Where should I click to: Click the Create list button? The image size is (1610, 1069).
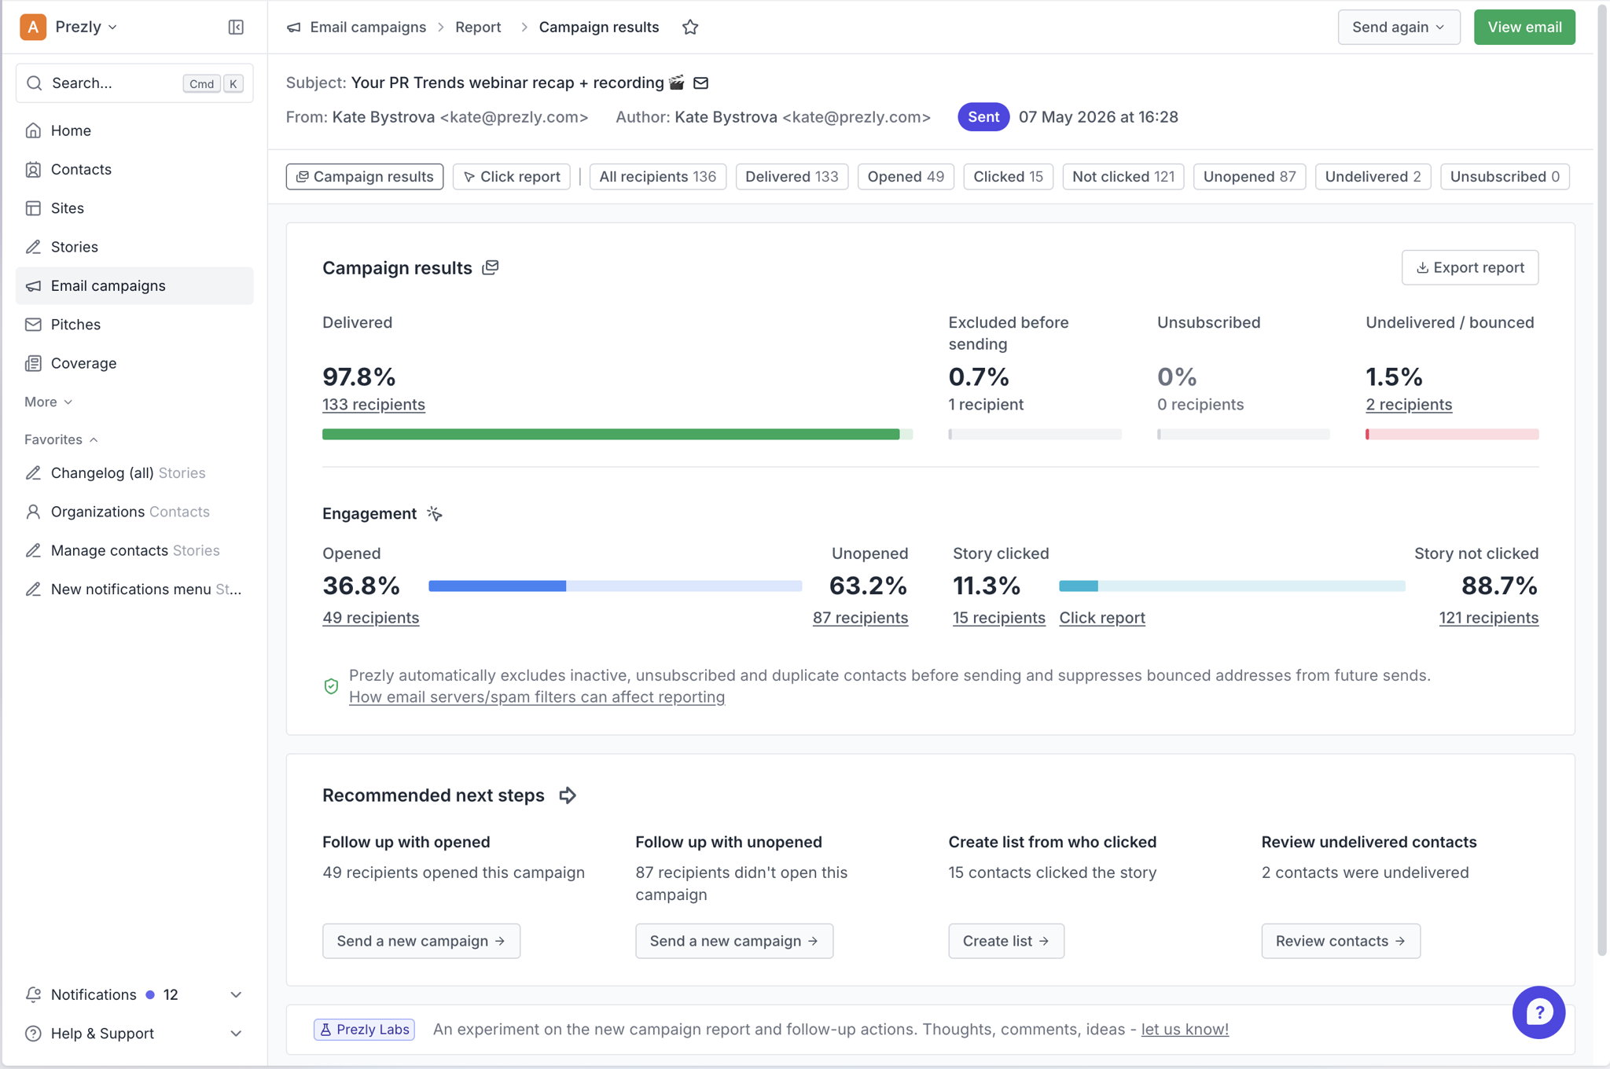pyautogui.click(x=1006, y=941)
